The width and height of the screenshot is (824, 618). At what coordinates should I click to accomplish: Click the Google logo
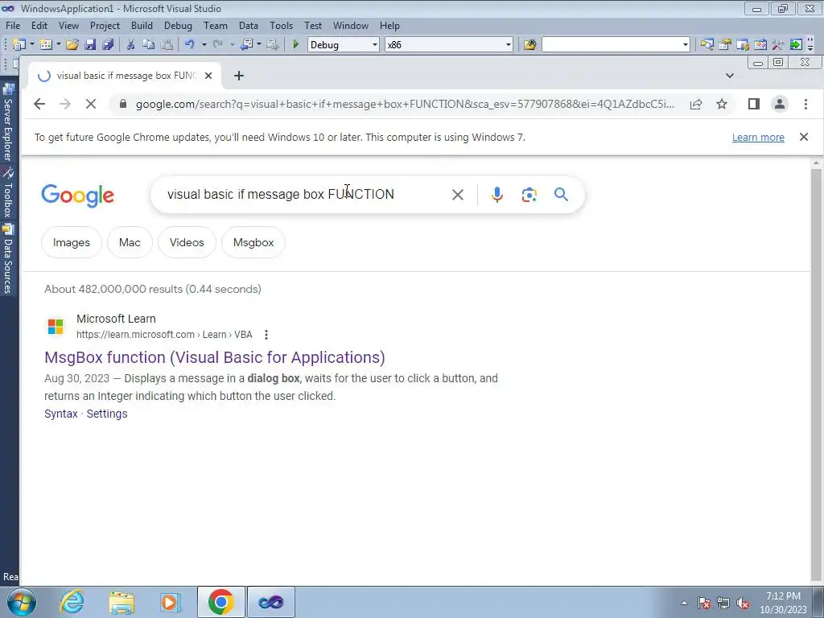click(x=78, y=196)
